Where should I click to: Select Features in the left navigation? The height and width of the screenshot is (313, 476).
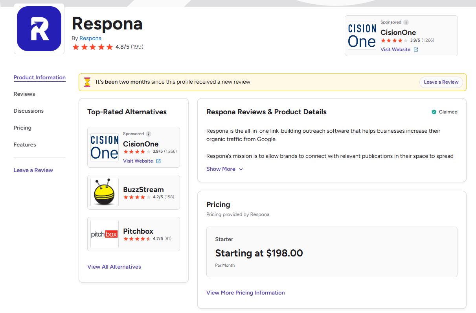click(24, 145)
